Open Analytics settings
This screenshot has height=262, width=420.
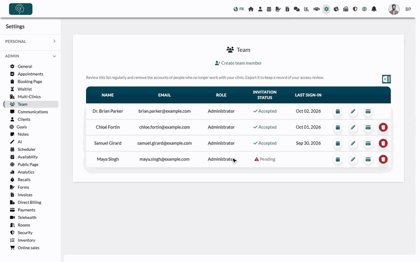26,172
